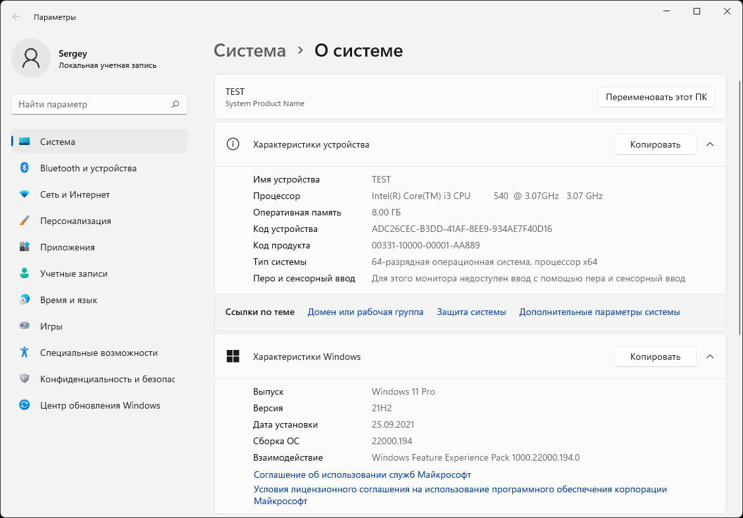
Task: Open Специальные возможности settings category
Action: click(99, 353)
